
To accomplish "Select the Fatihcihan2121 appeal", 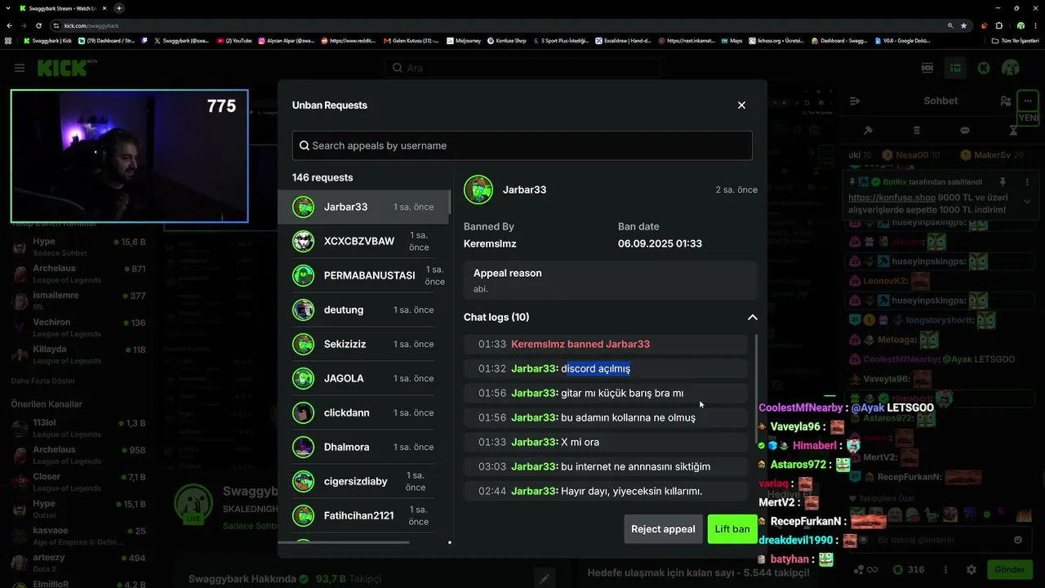I will point(363,515).
